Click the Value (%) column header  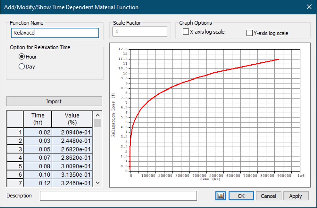click(72, 119)
